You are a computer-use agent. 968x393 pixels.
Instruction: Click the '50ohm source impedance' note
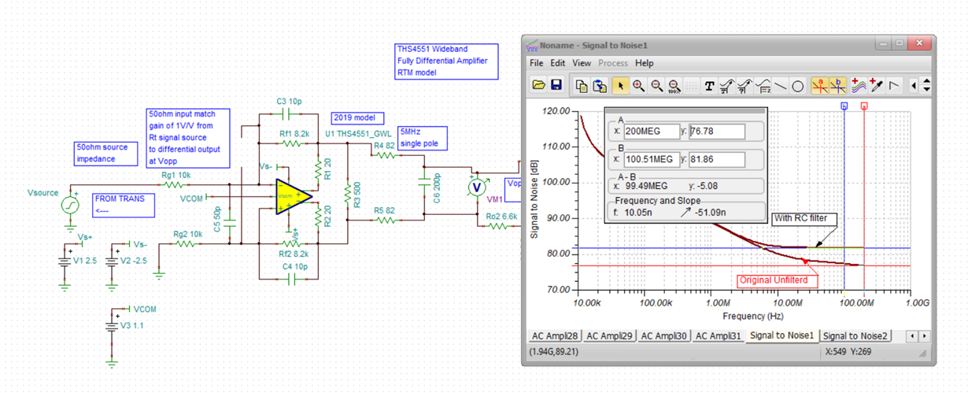106,153
